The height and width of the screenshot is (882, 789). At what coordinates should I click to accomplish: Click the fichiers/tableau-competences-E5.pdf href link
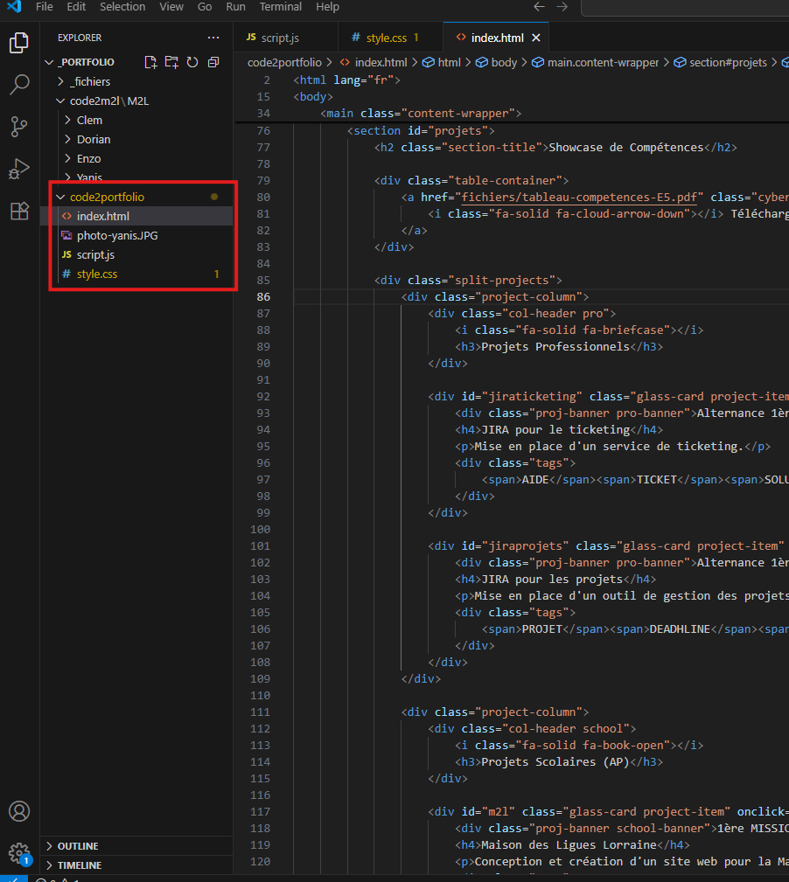coord(578,197)
